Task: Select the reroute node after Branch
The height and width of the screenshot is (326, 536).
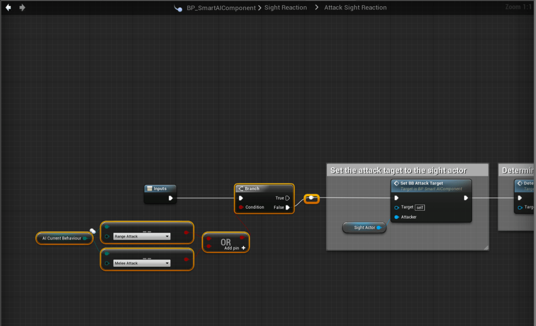Action: click(x=311, y=198)
